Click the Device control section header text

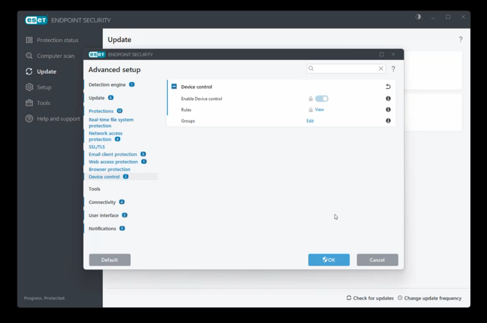[196, 87]
